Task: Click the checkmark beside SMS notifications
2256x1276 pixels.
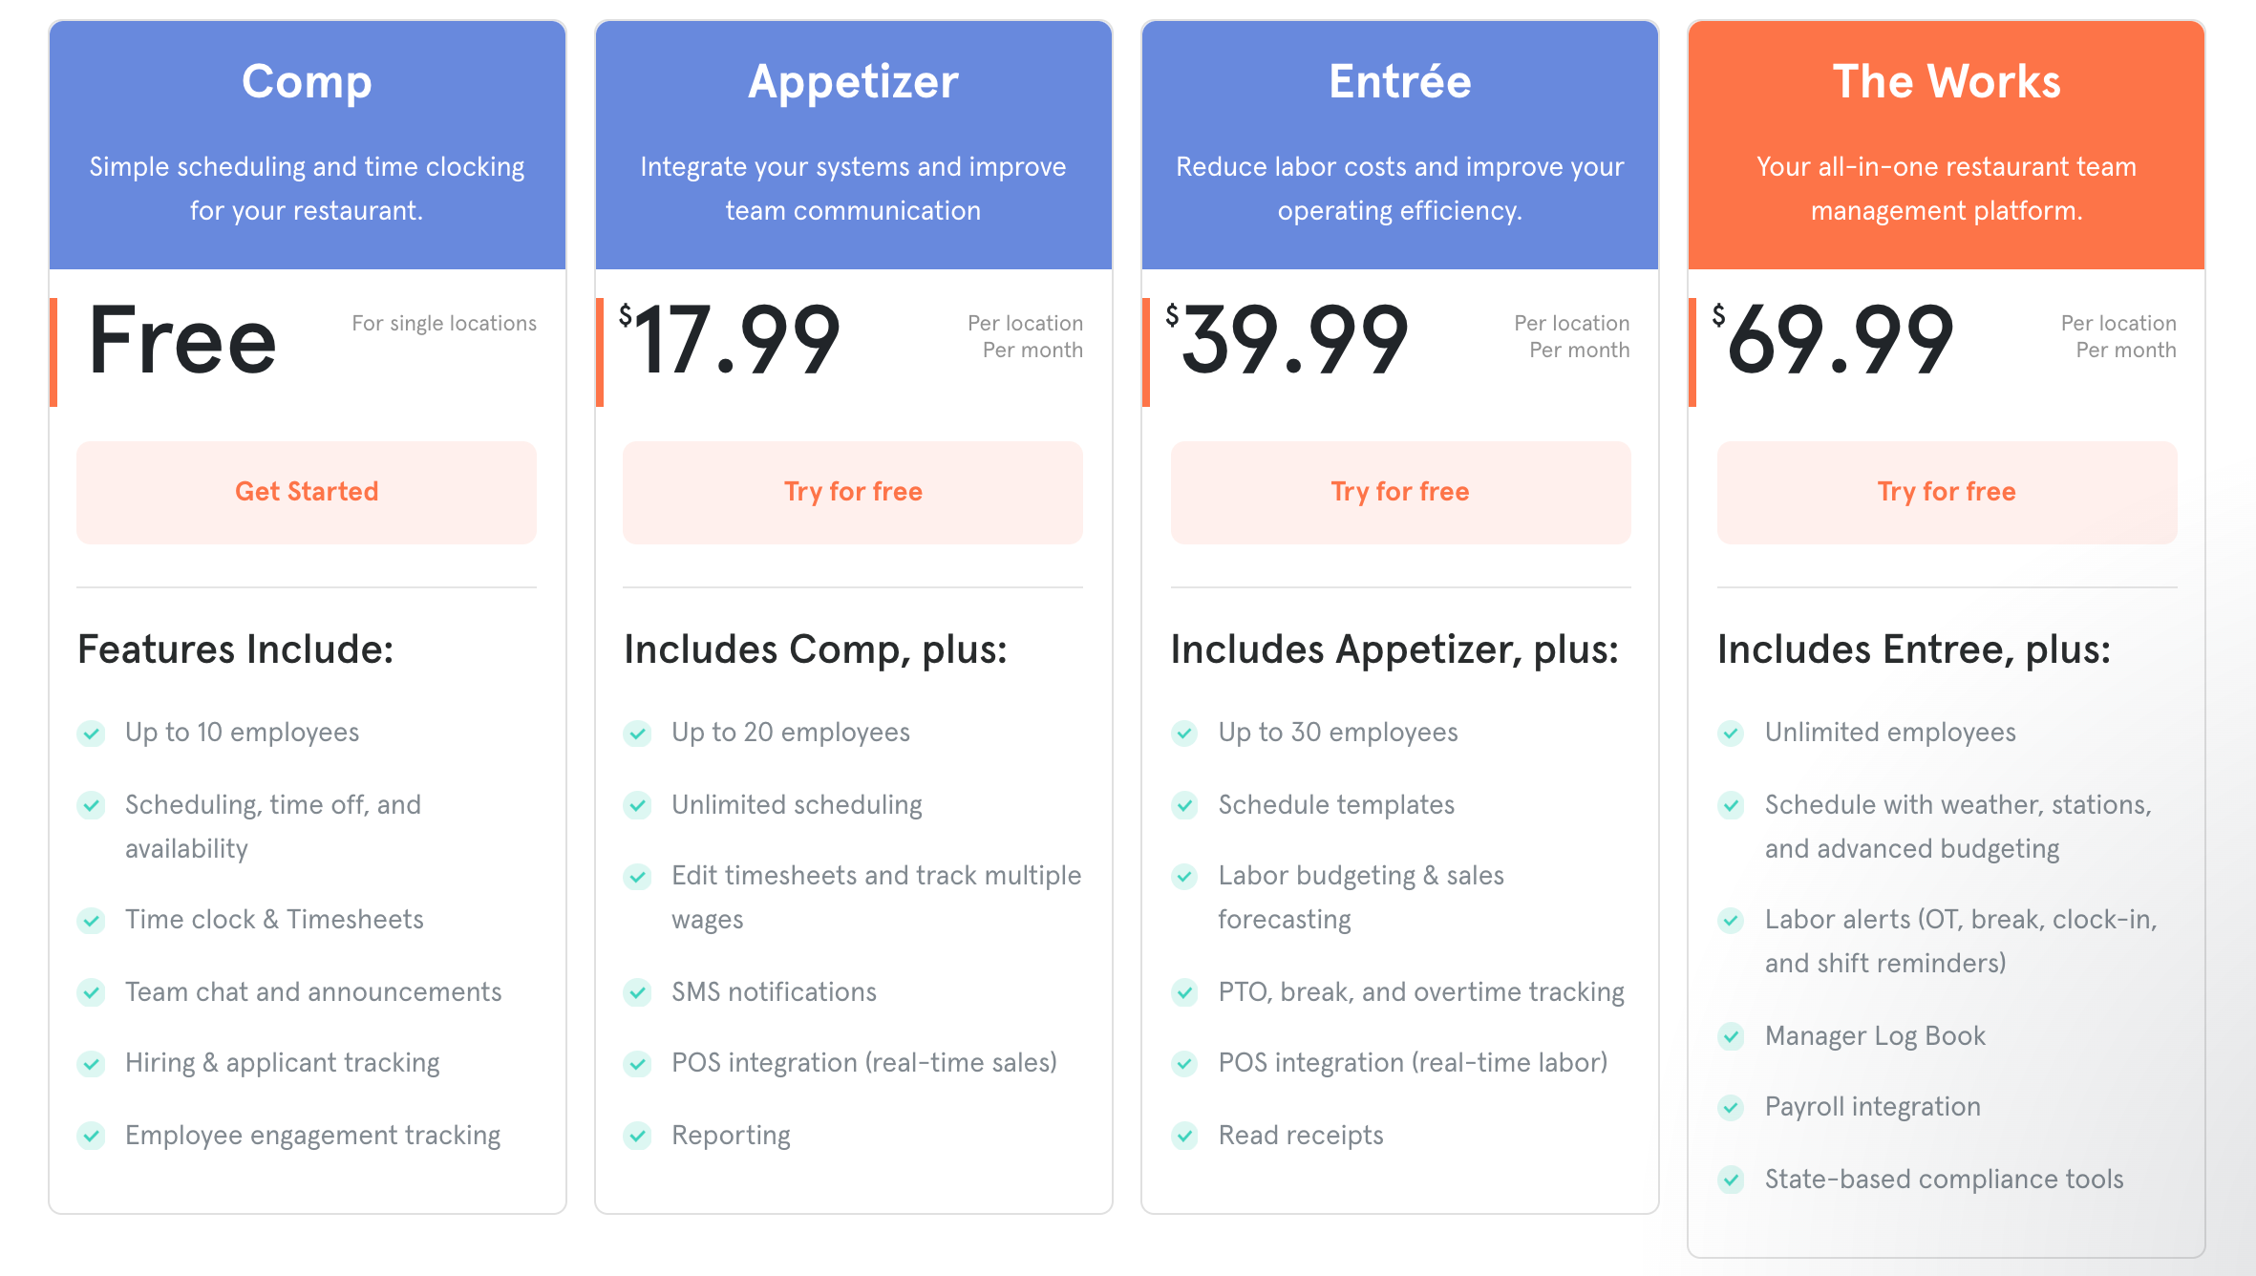Action: [637, 992]
